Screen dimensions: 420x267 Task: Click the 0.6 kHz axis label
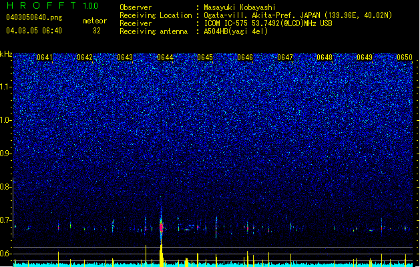click(6, 254)
